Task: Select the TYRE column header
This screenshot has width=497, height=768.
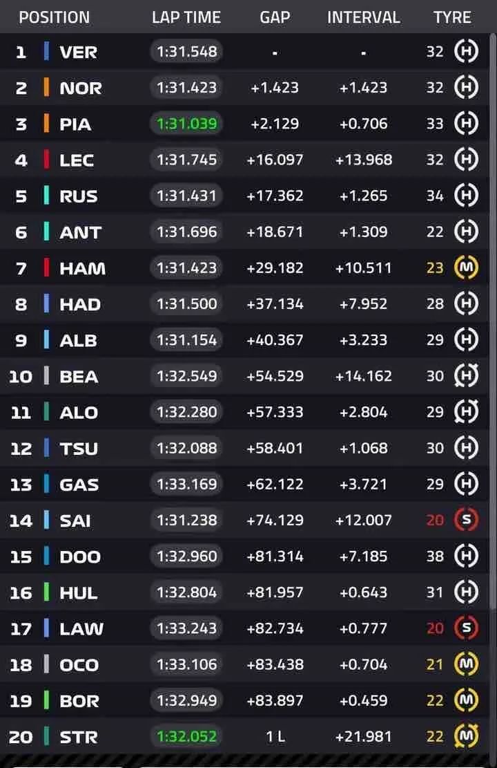Action: click(x=453, y=18)
